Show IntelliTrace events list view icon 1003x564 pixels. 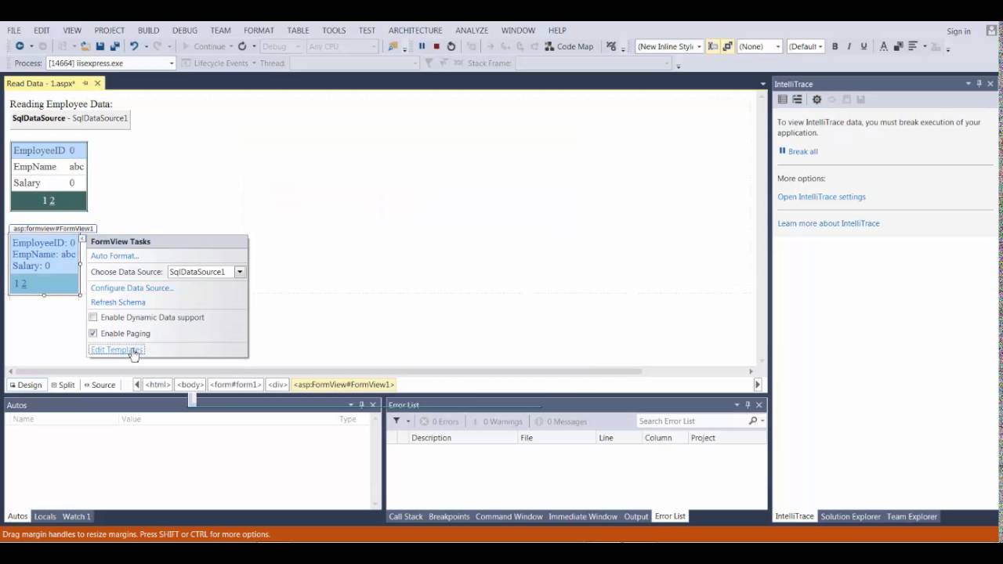(782, 99)
